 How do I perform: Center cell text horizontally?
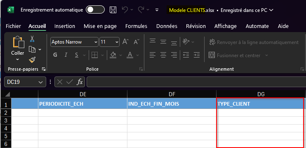pos(163,55)
